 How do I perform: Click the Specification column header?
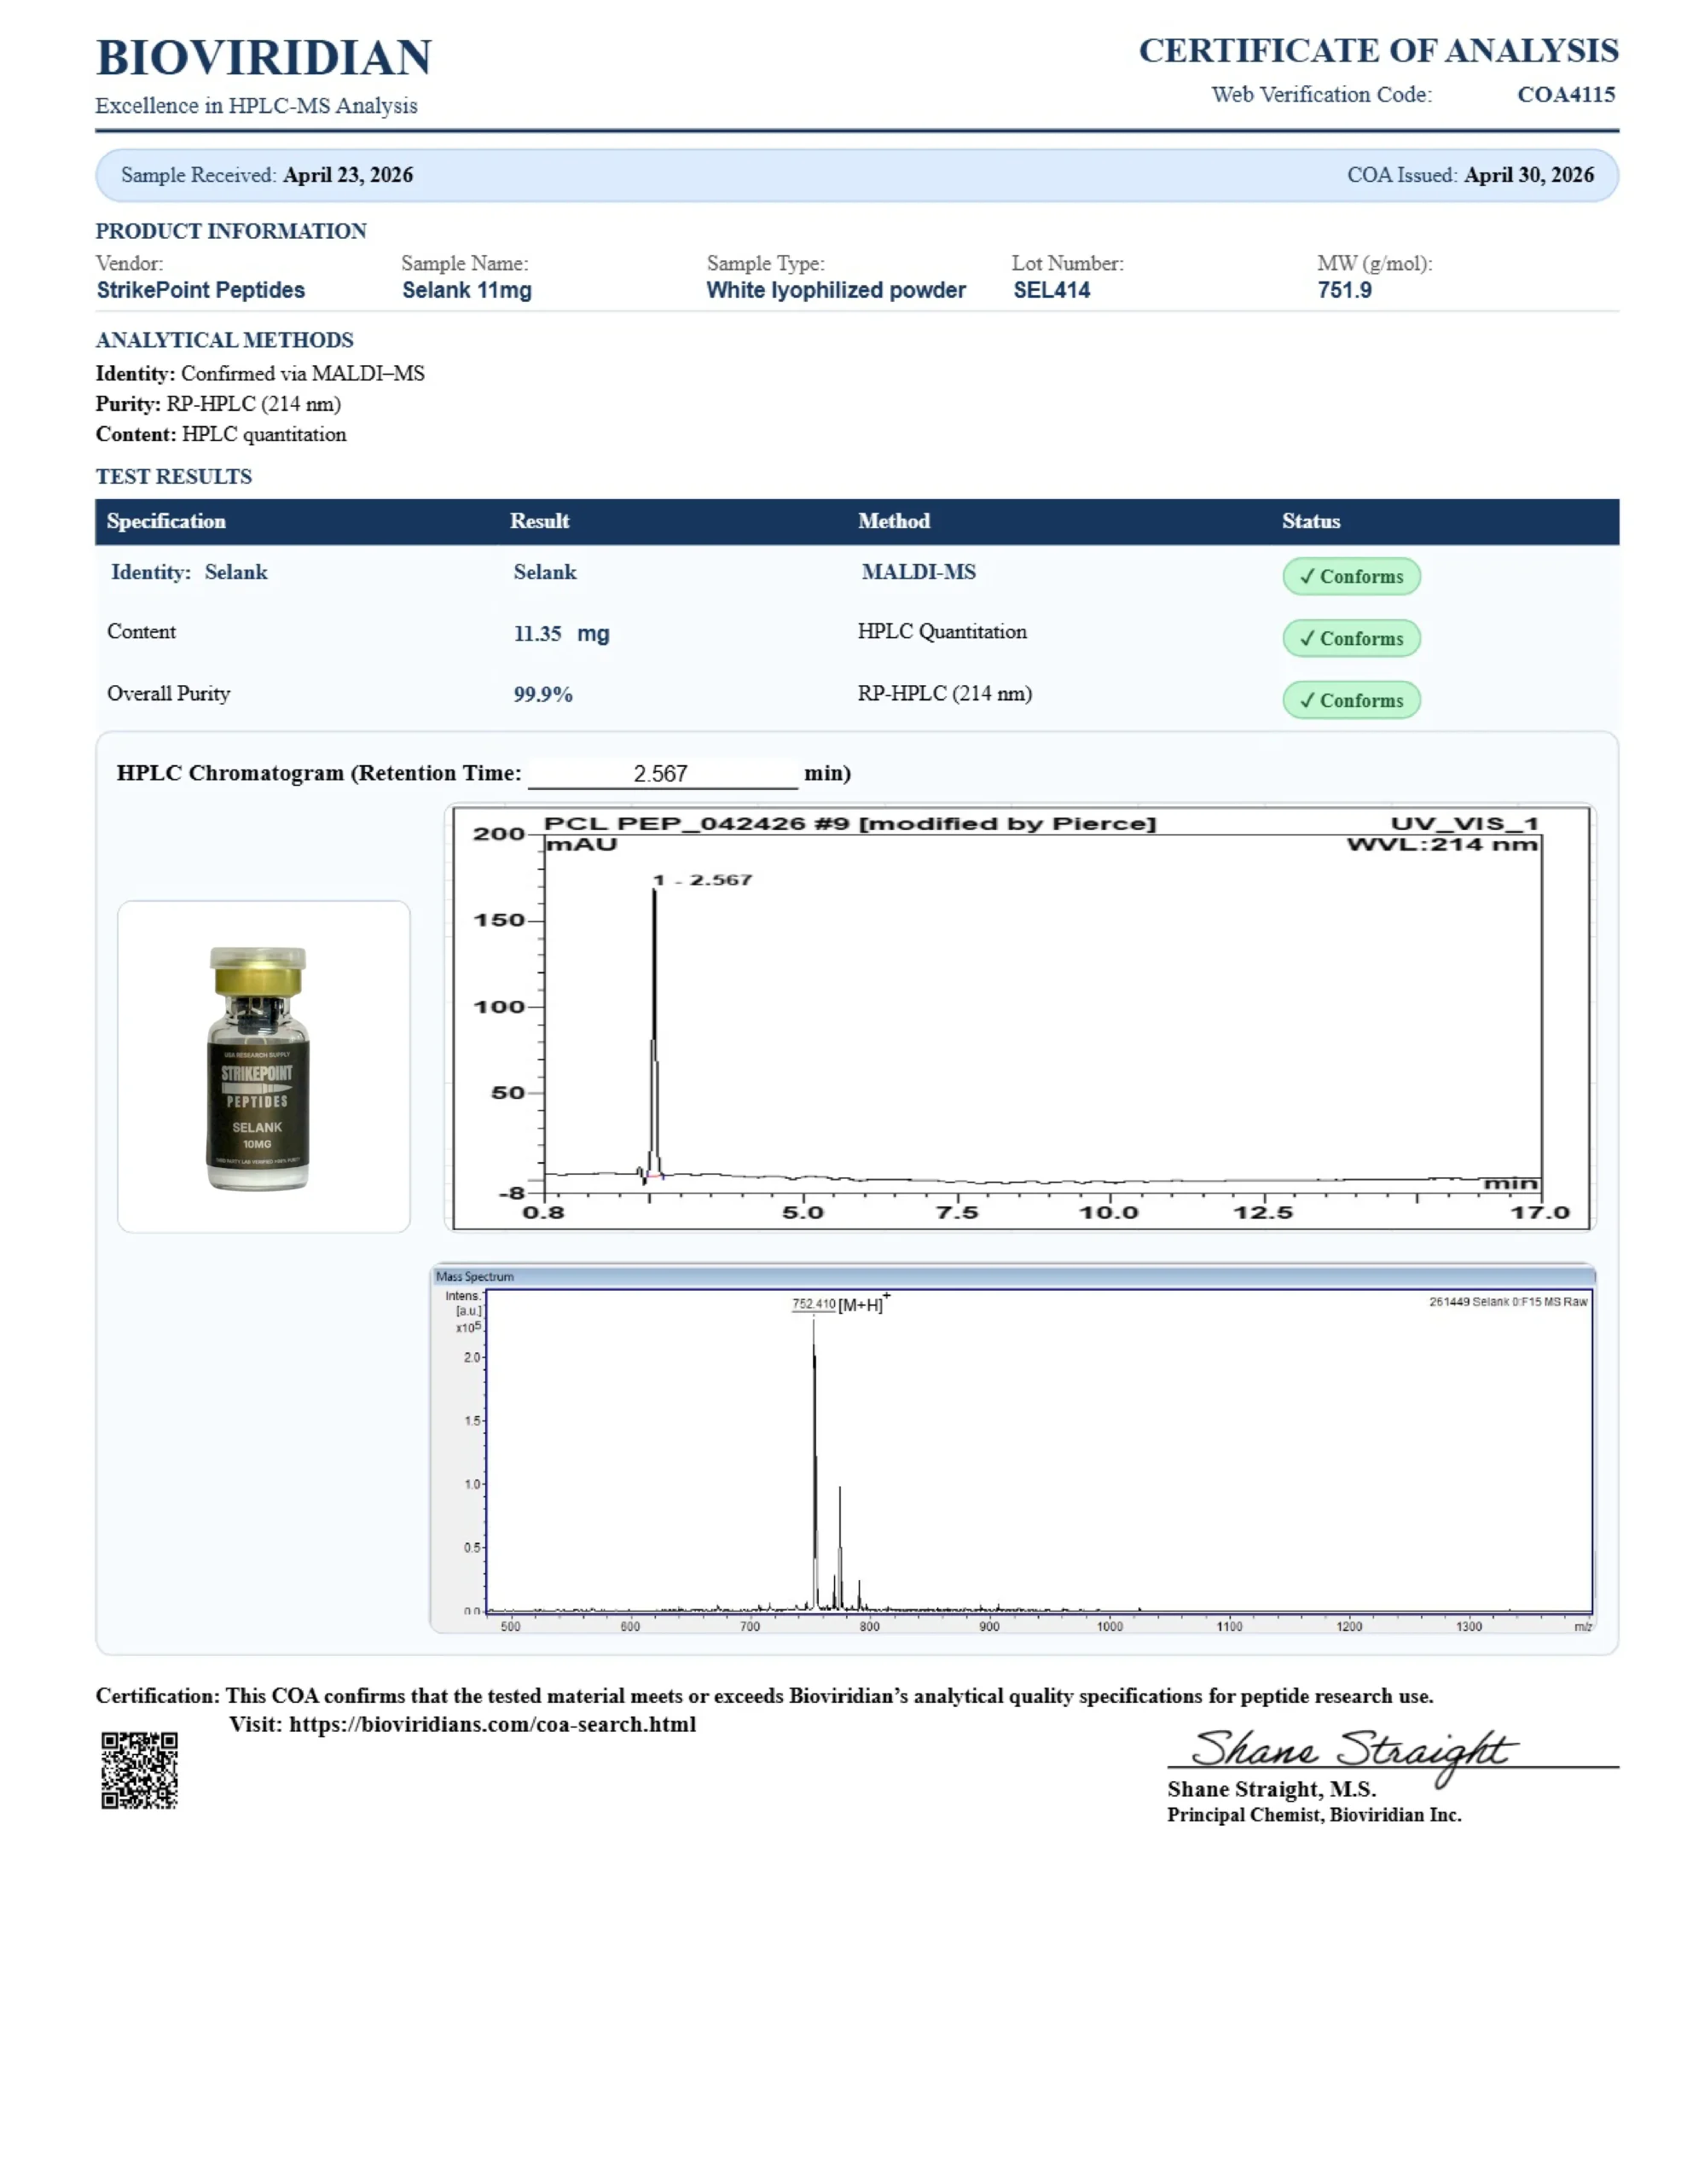click(166, 521)
